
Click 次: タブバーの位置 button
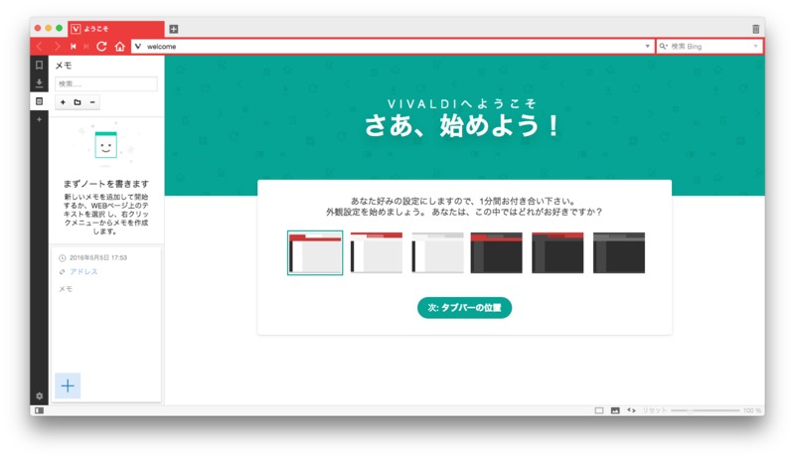464,308
